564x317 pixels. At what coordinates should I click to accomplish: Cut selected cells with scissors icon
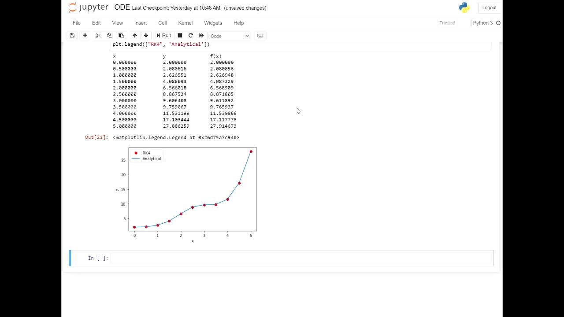click(98, 36)
